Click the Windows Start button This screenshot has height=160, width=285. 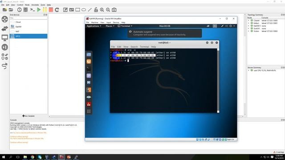pyautogui.click(x=3, y=157)
